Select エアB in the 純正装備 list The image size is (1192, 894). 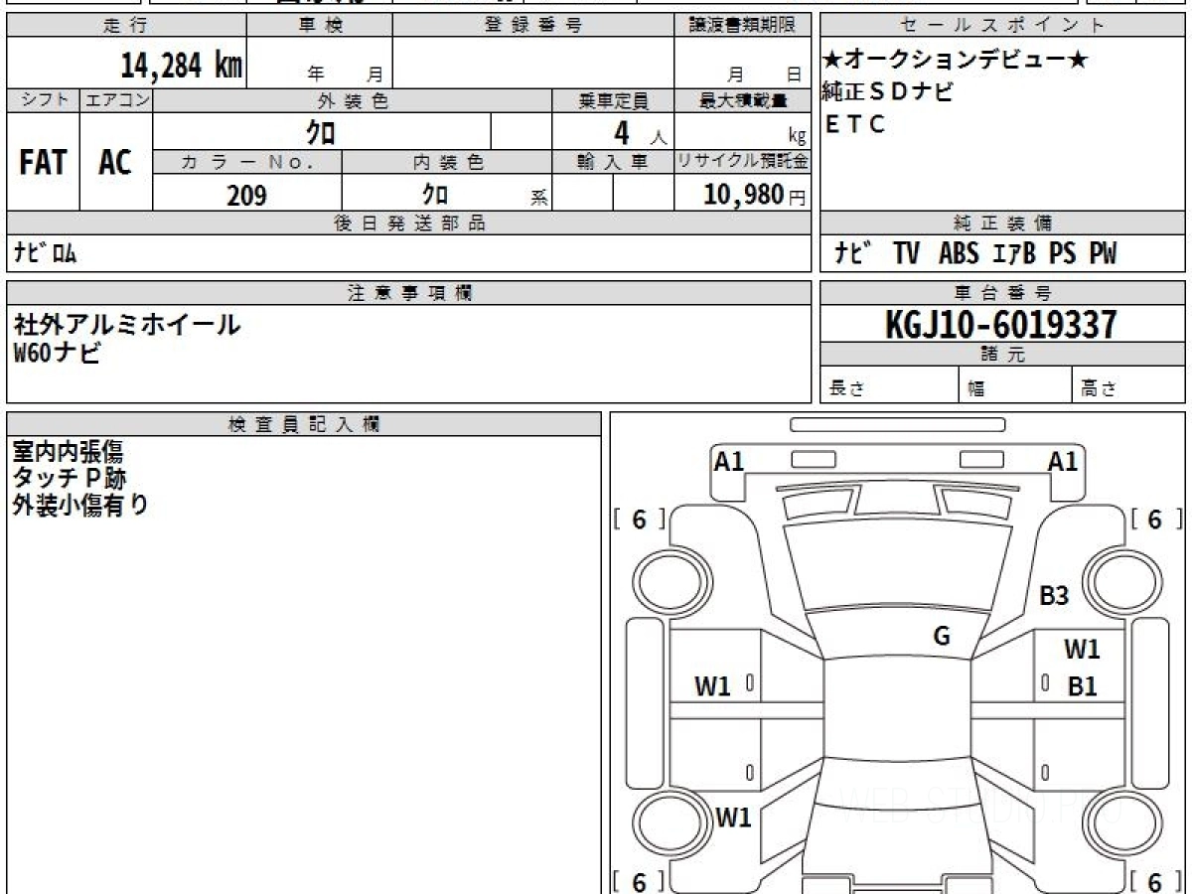tap(1013, 254)
